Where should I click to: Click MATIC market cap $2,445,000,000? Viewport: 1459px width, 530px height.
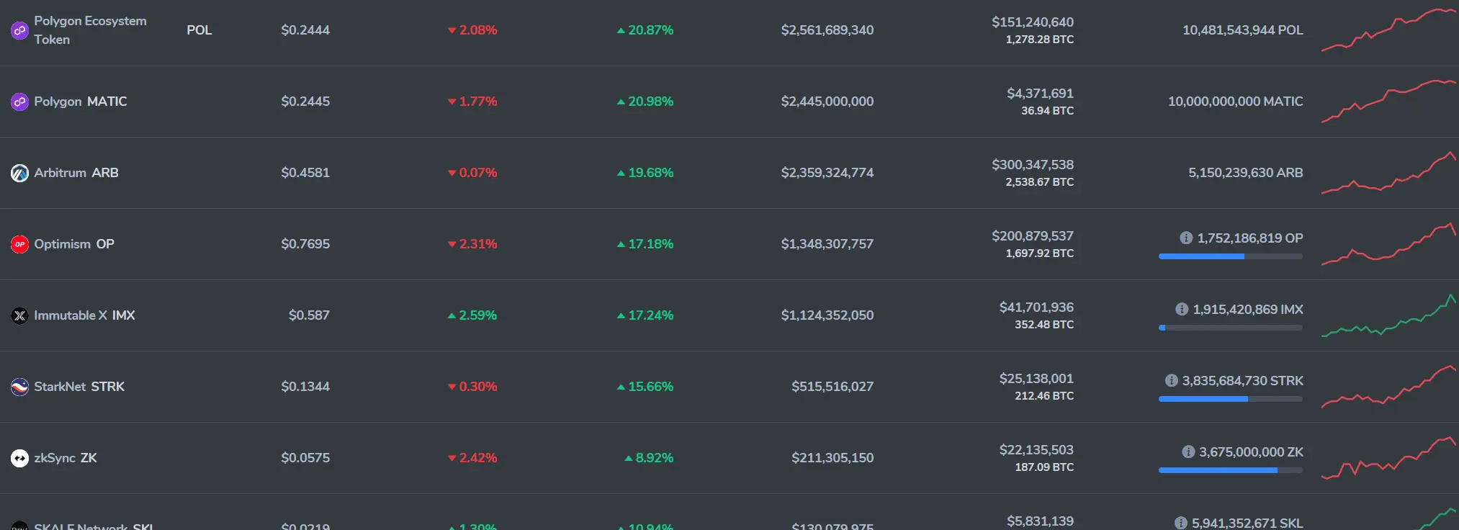(827, 102)
